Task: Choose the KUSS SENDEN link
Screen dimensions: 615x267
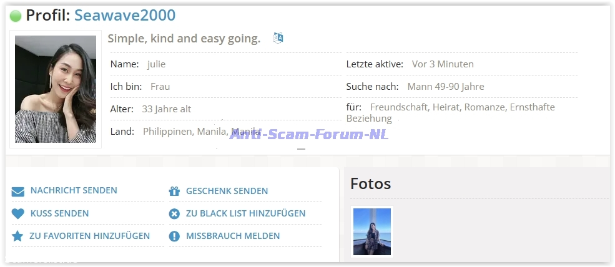Action: coord(59,213)
